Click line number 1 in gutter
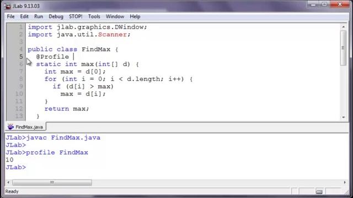The height and width of the screenshot is (198, 353). [21, 27]
